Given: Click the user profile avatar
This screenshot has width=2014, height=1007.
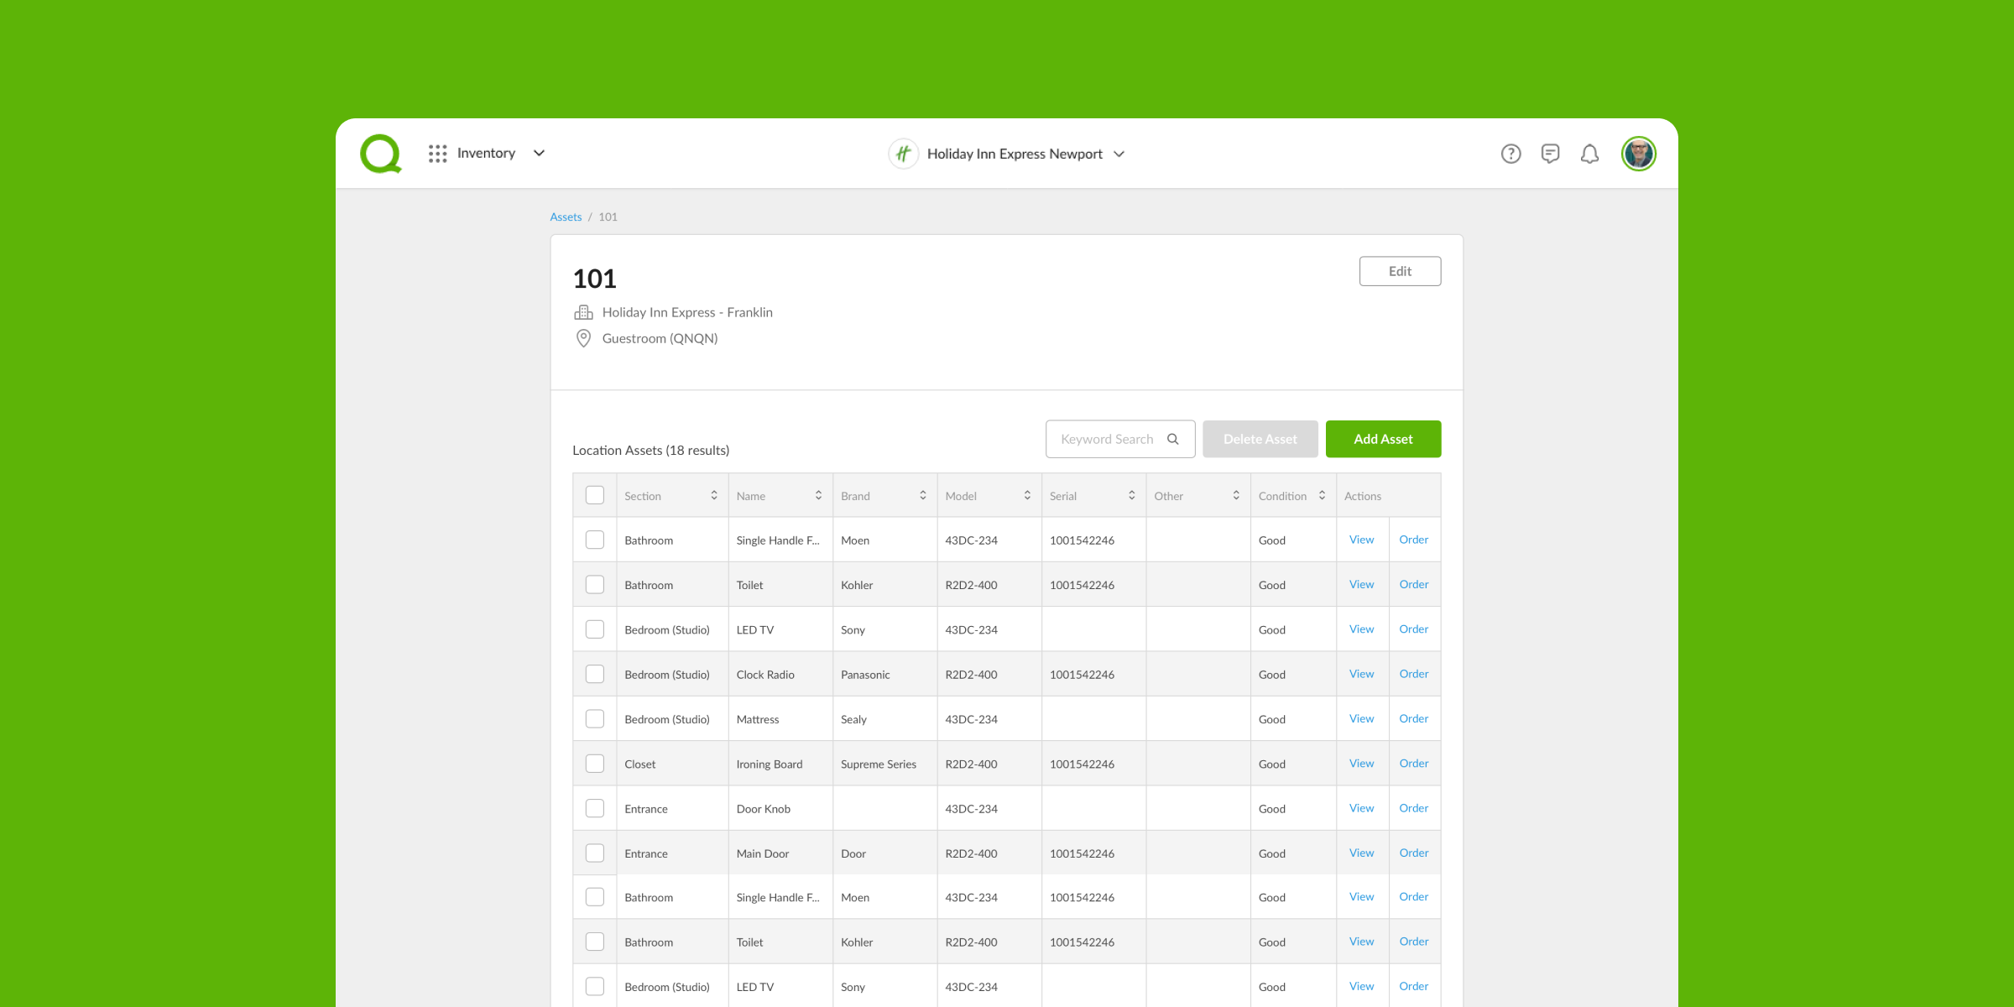Looking at the screenshot, I should [1638, 154].
